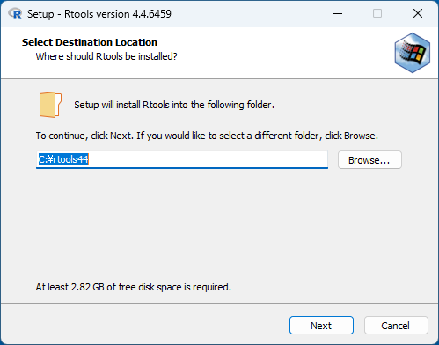Click the title text Setup - Rtools version 4.4.6459
The width and height of the screenshot is (439, 345).
[99, 14]
